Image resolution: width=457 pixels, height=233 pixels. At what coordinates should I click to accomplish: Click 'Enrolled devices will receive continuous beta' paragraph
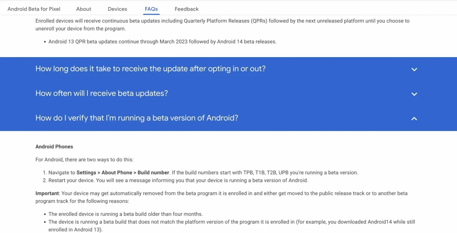(223, 25)
